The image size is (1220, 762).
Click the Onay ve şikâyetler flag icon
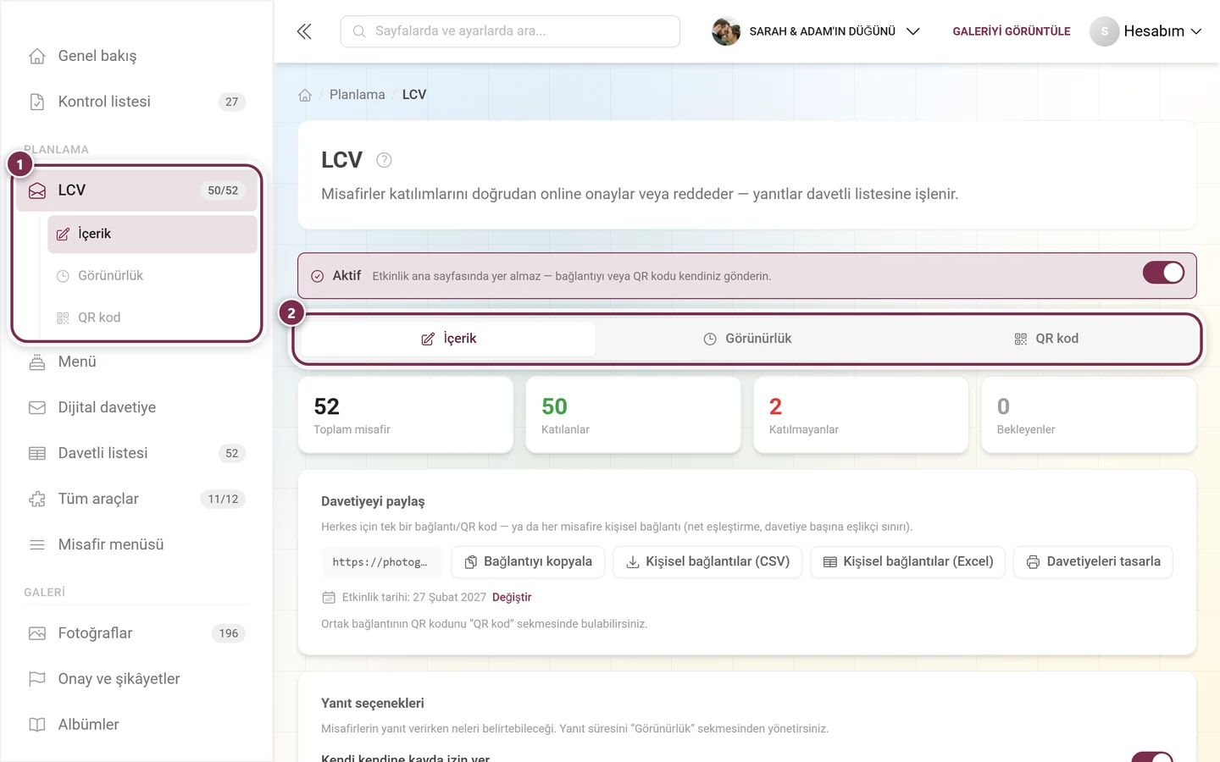pyautogui.click(x=37, y=679)
